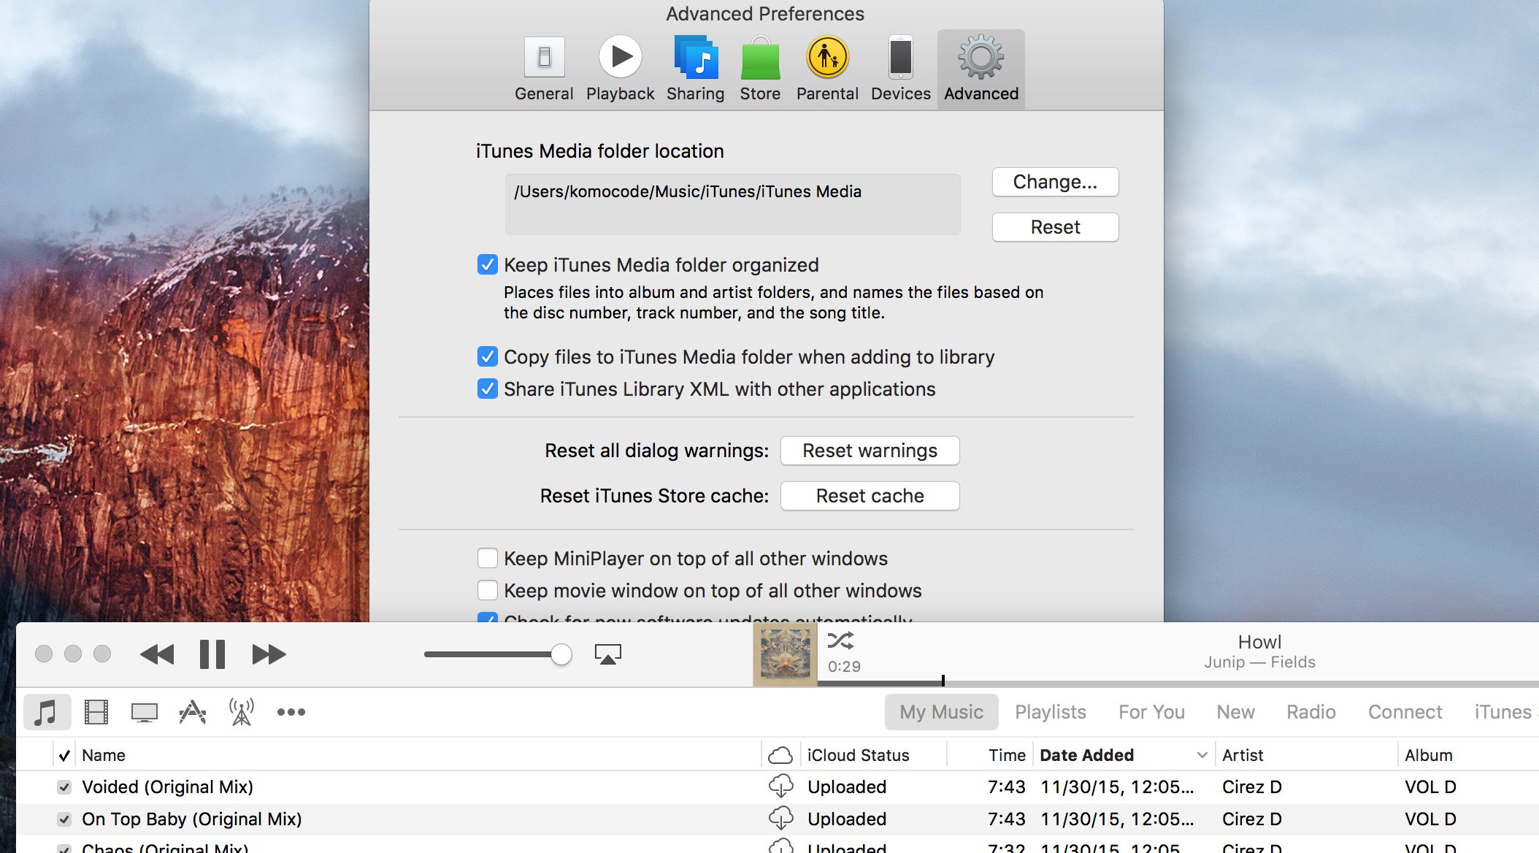Click the Change... media folder button

(1055, 182)
